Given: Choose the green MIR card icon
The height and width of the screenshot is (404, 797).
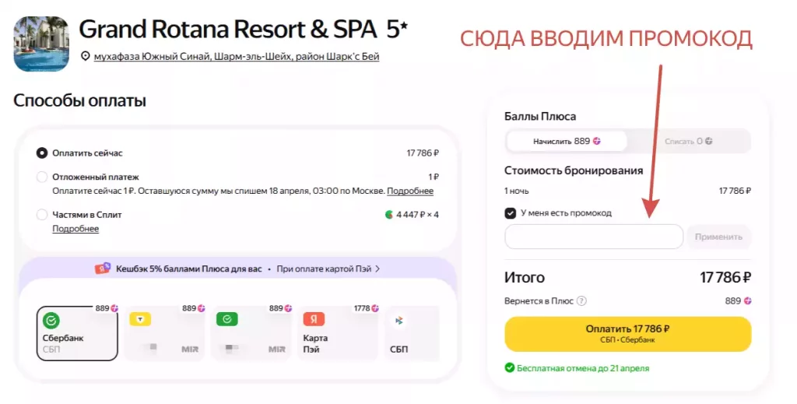Looking at the screenshot, I should [226, 319].
